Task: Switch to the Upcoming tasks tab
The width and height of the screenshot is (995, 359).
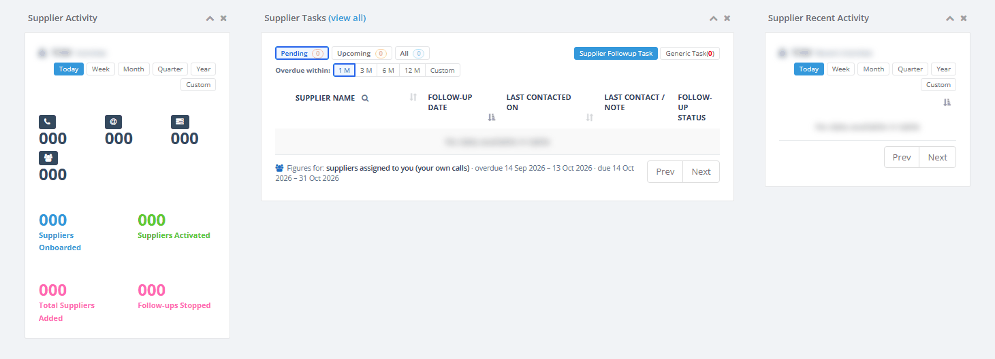Action: [x=362, y=53]
